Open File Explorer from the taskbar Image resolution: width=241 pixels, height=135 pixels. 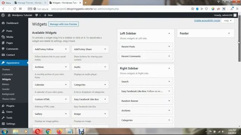point(15,132)
